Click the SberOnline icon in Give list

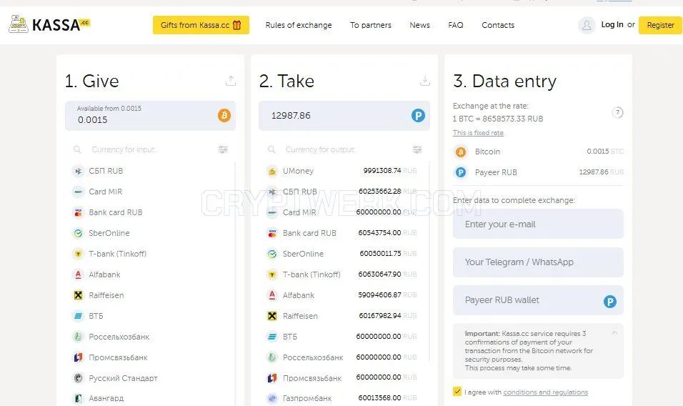click(78, 233)
